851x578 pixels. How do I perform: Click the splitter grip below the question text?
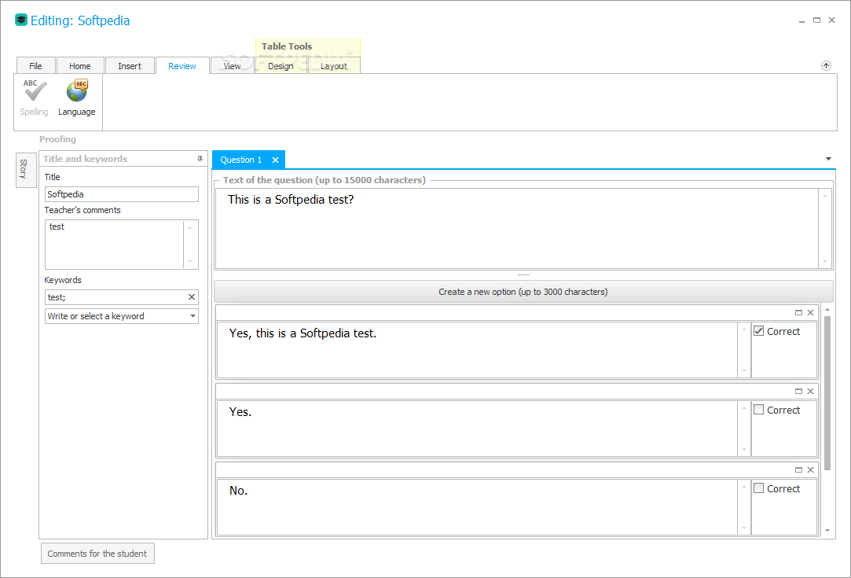coord(523,275)
